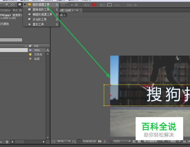Close the 合成 1 composition panel tab
The height and width of the screenshot is (147, 190).
tap(81, 10)
